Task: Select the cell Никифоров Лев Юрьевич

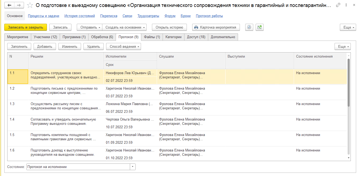Action: [x=130, y=73]
